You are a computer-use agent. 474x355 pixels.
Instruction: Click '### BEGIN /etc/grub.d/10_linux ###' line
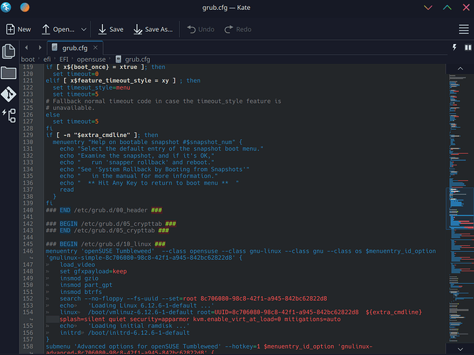pyautogui.click(x=105, y=244)
